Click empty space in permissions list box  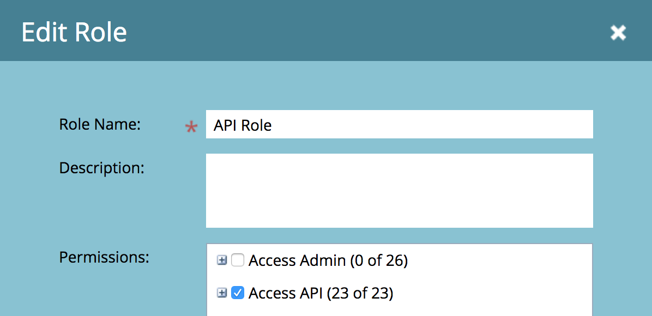click(x=499, y=278)
